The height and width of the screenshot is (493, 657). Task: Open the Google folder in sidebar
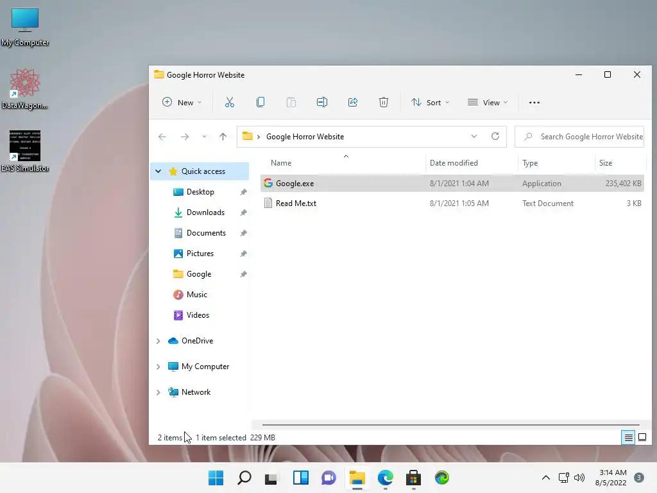[x=200, y=274]
